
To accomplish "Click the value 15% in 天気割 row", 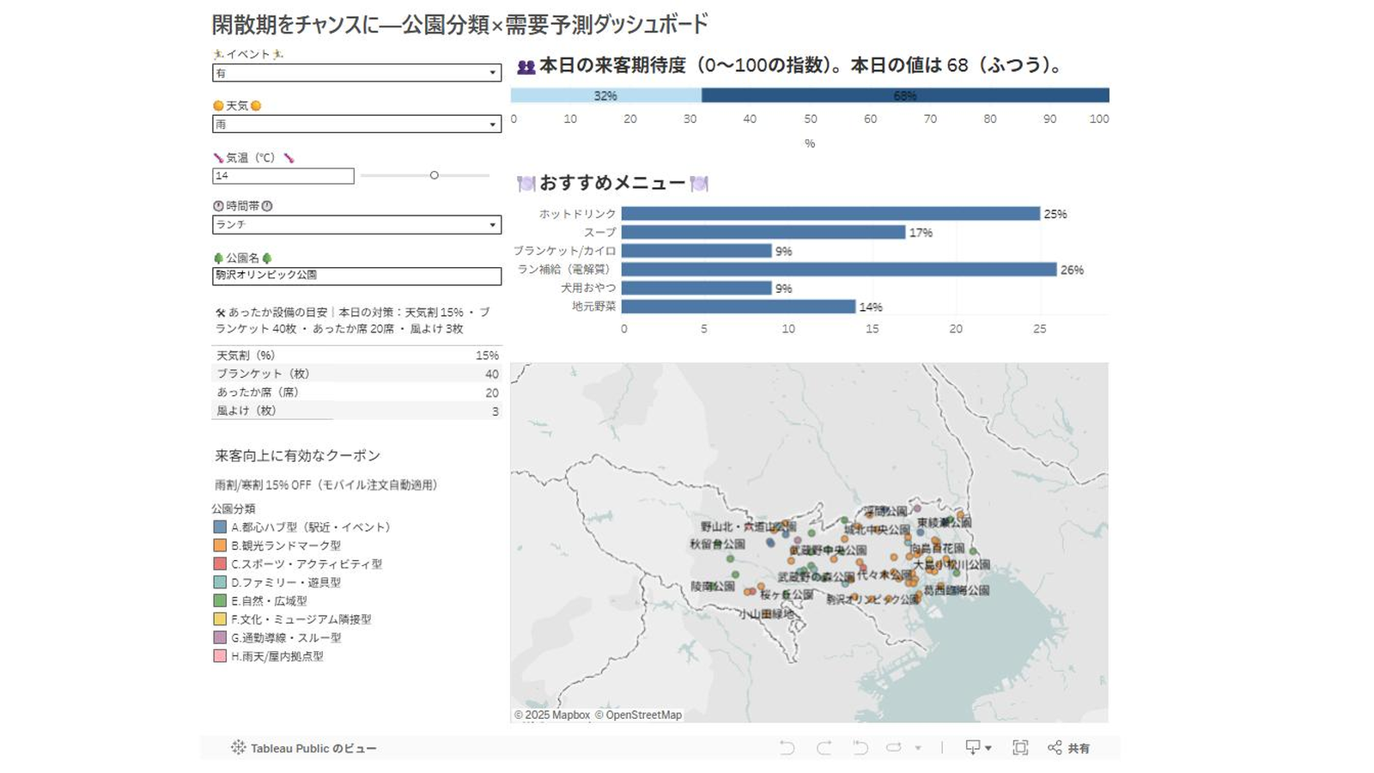I will (487, 356).
